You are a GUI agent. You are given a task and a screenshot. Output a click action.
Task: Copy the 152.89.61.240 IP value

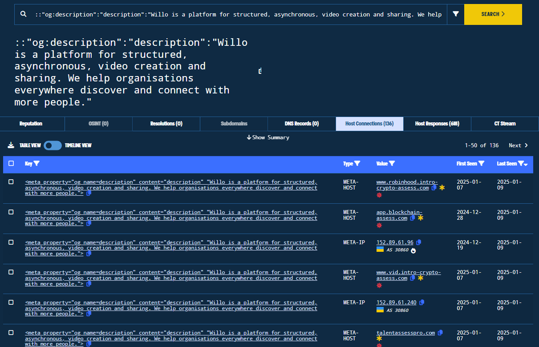point(421,303)
